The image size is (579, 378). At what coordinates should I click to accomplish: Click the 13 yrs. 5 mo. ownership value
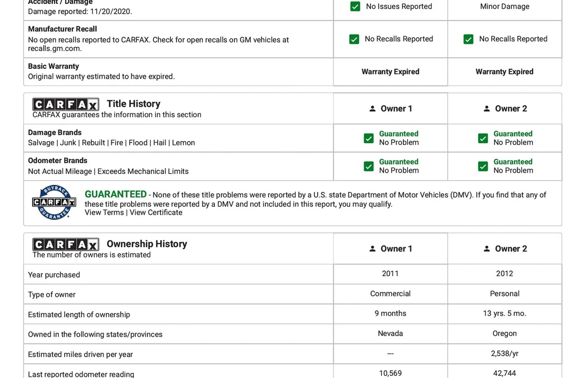tap(504, 313)
